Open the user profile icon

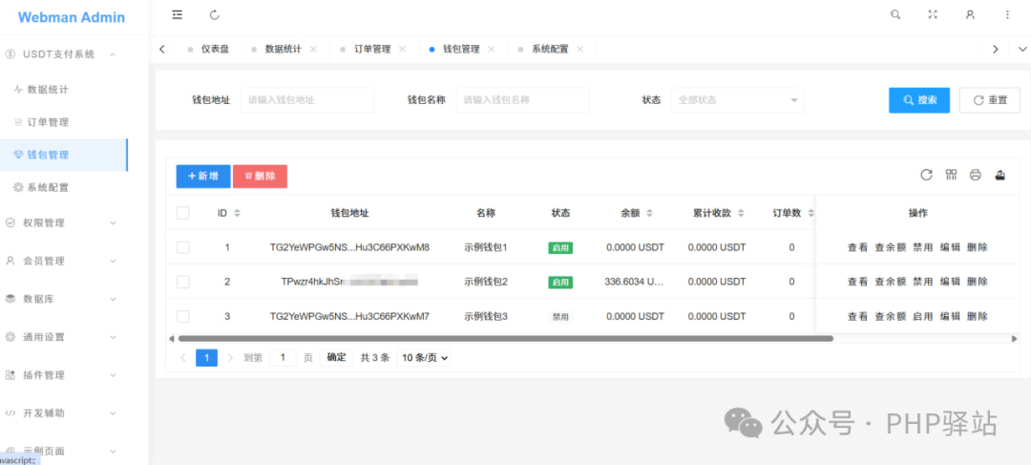point(970,14)
